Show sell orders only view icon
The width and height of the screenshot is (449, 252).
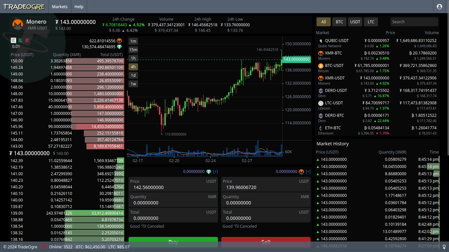point(27,40)
